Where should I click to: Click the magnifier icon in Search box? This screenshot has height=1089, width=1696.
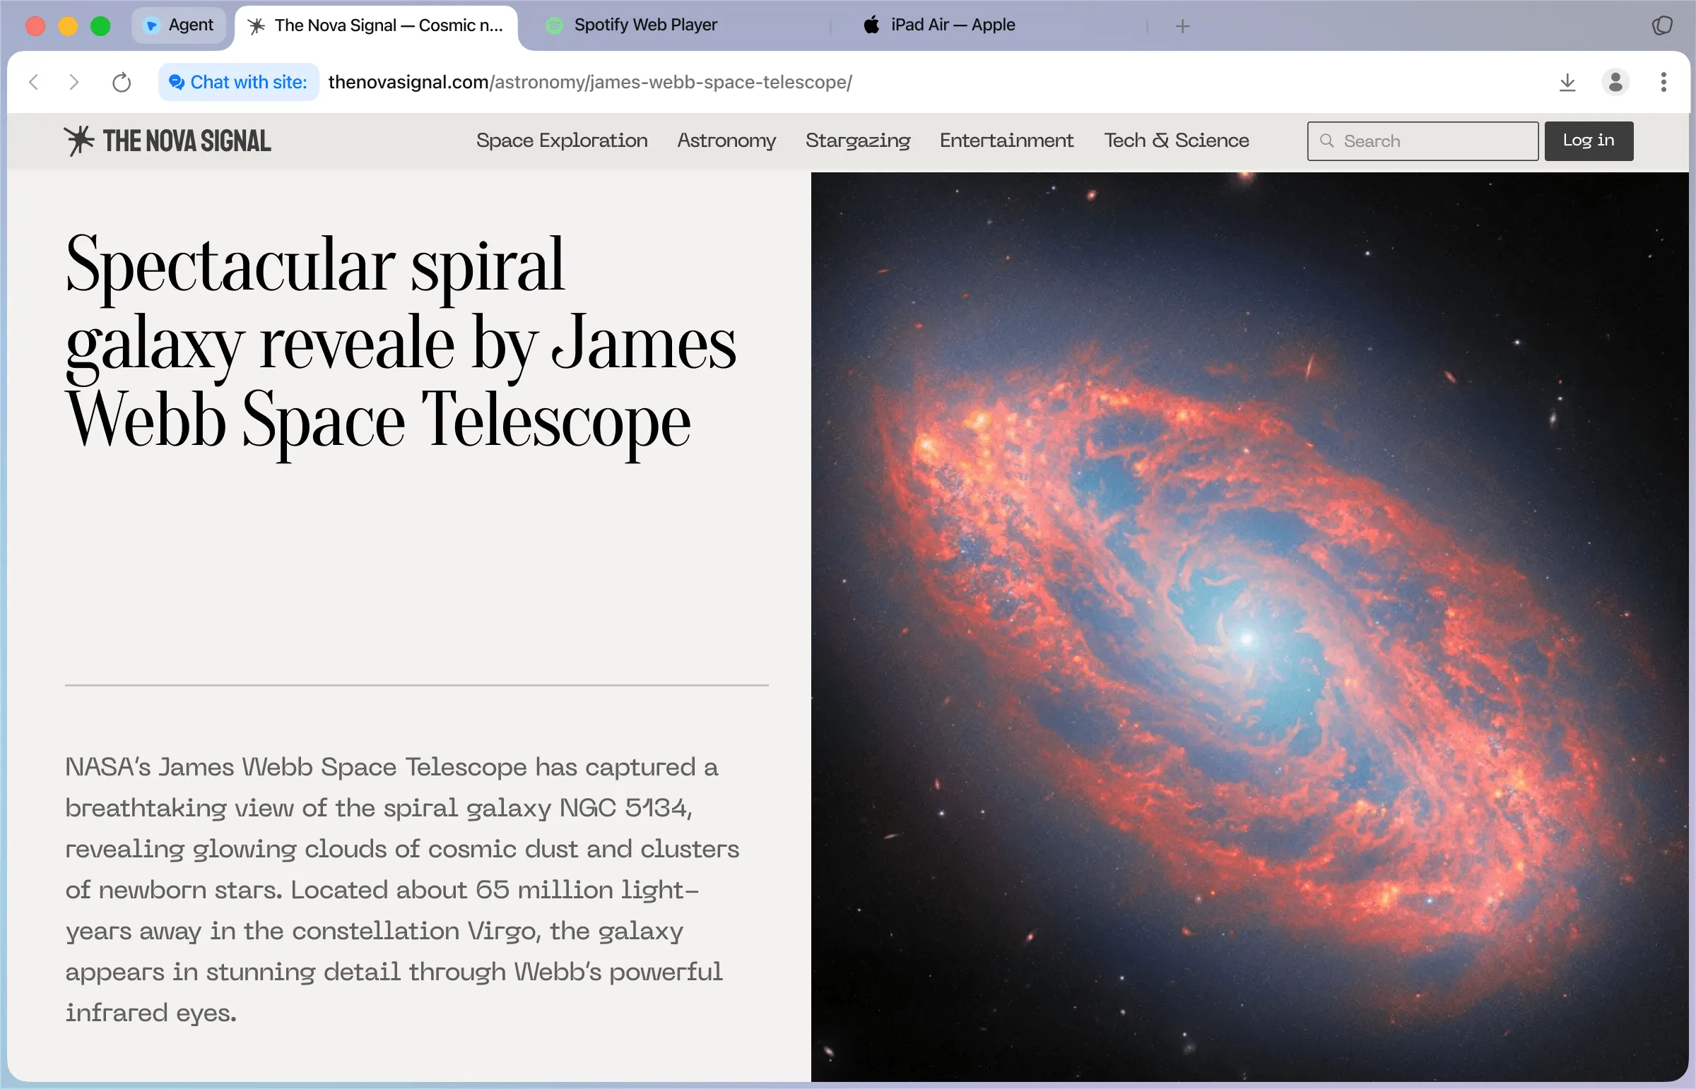click(1326, 141)
